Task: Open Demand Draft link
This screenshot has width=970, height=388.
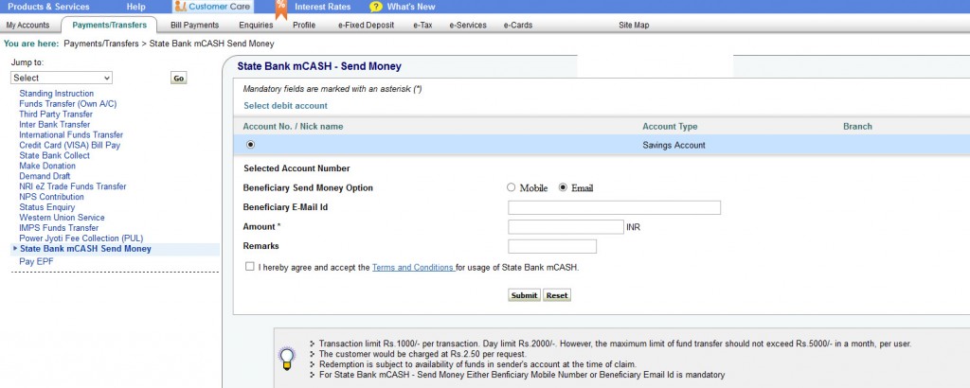Action: tap(45, 176)
